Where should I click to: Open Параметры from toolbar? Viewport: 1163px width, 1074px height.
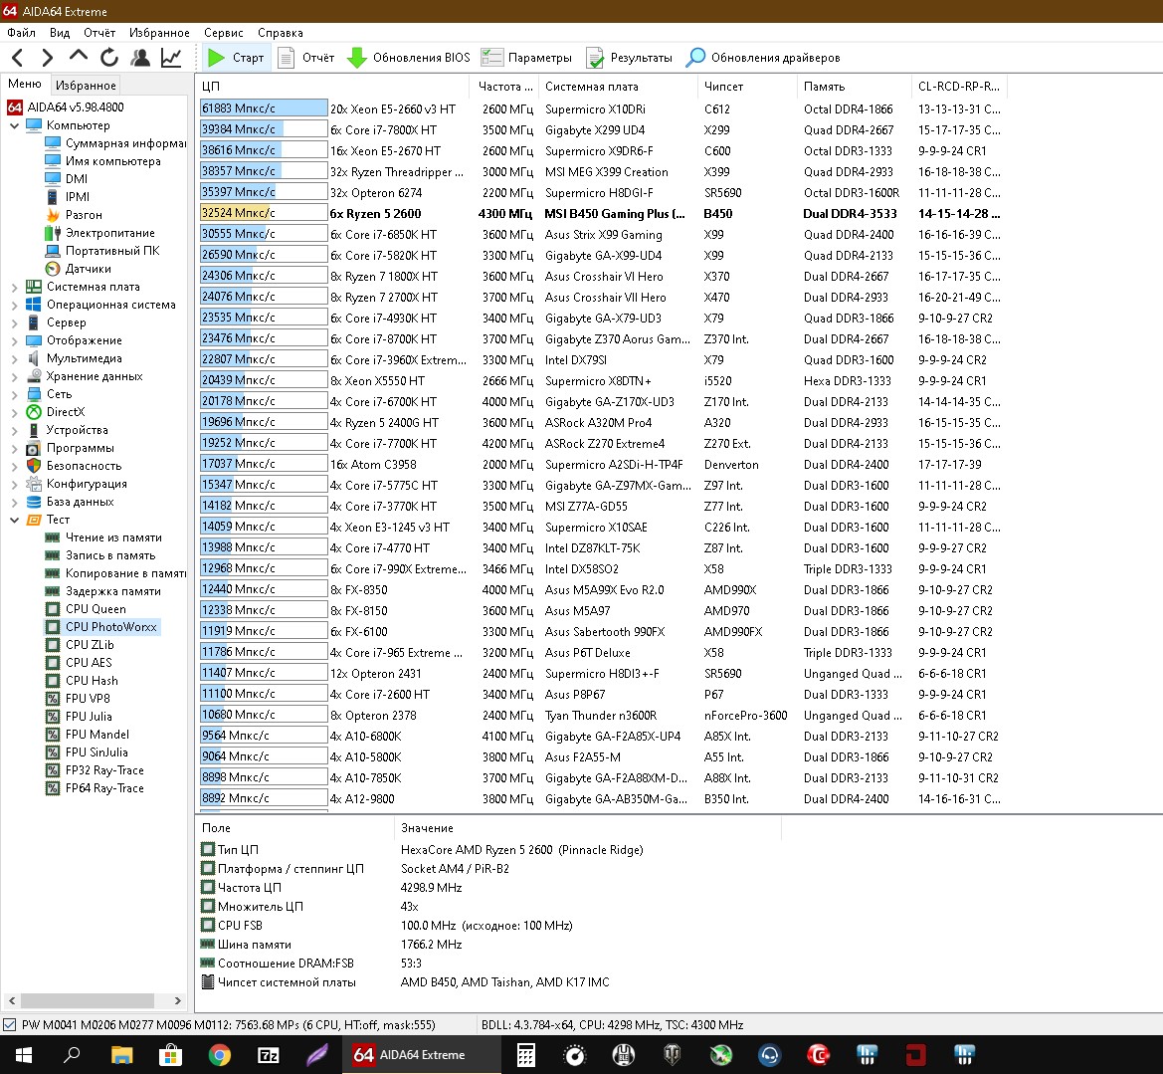coord(526,57)
